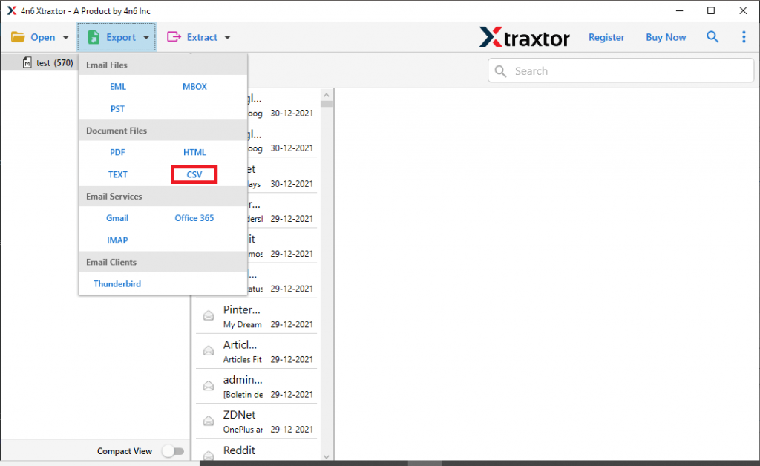Choose PDF under Document Files

(117, 152)
